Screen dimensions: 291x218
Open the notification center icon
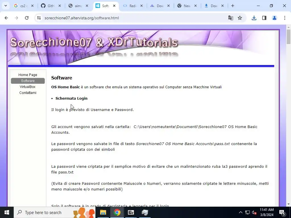pyautogui.click(x=282, y=212)
